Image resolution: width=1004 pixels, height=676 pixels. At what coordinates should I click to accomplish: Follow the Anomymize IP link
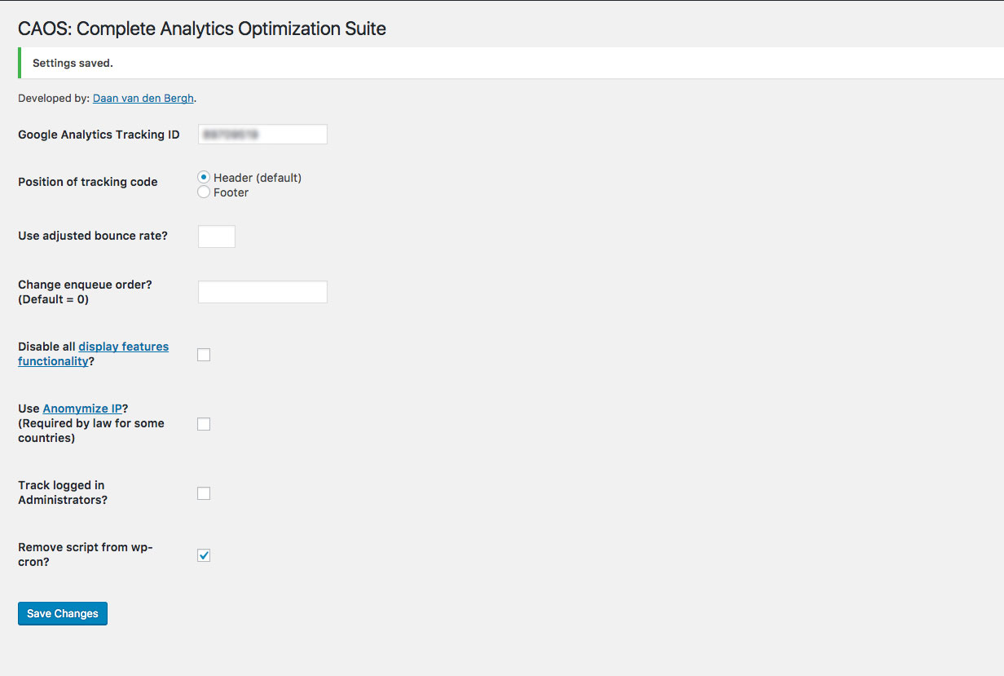click(82, 409)
